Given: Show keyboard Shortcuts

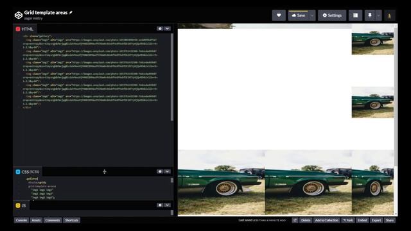Looking at the screenshot, I should (71, 220).
